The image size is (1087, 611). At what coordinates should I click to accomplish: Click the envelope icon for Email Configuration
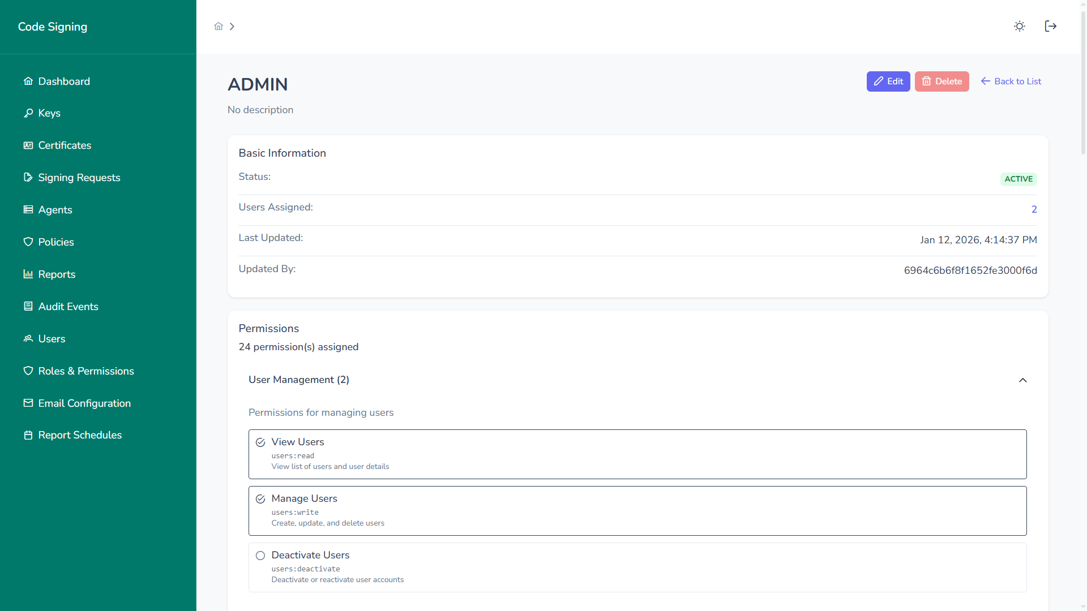pos(28,403)
